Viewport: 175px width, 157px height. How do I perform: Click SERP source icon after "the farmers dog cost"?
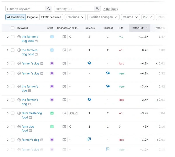pos(36,54)
